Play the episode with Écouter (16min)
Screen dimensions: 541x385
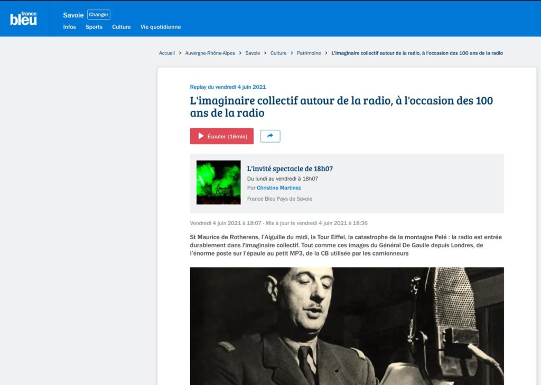coord(222,136)
